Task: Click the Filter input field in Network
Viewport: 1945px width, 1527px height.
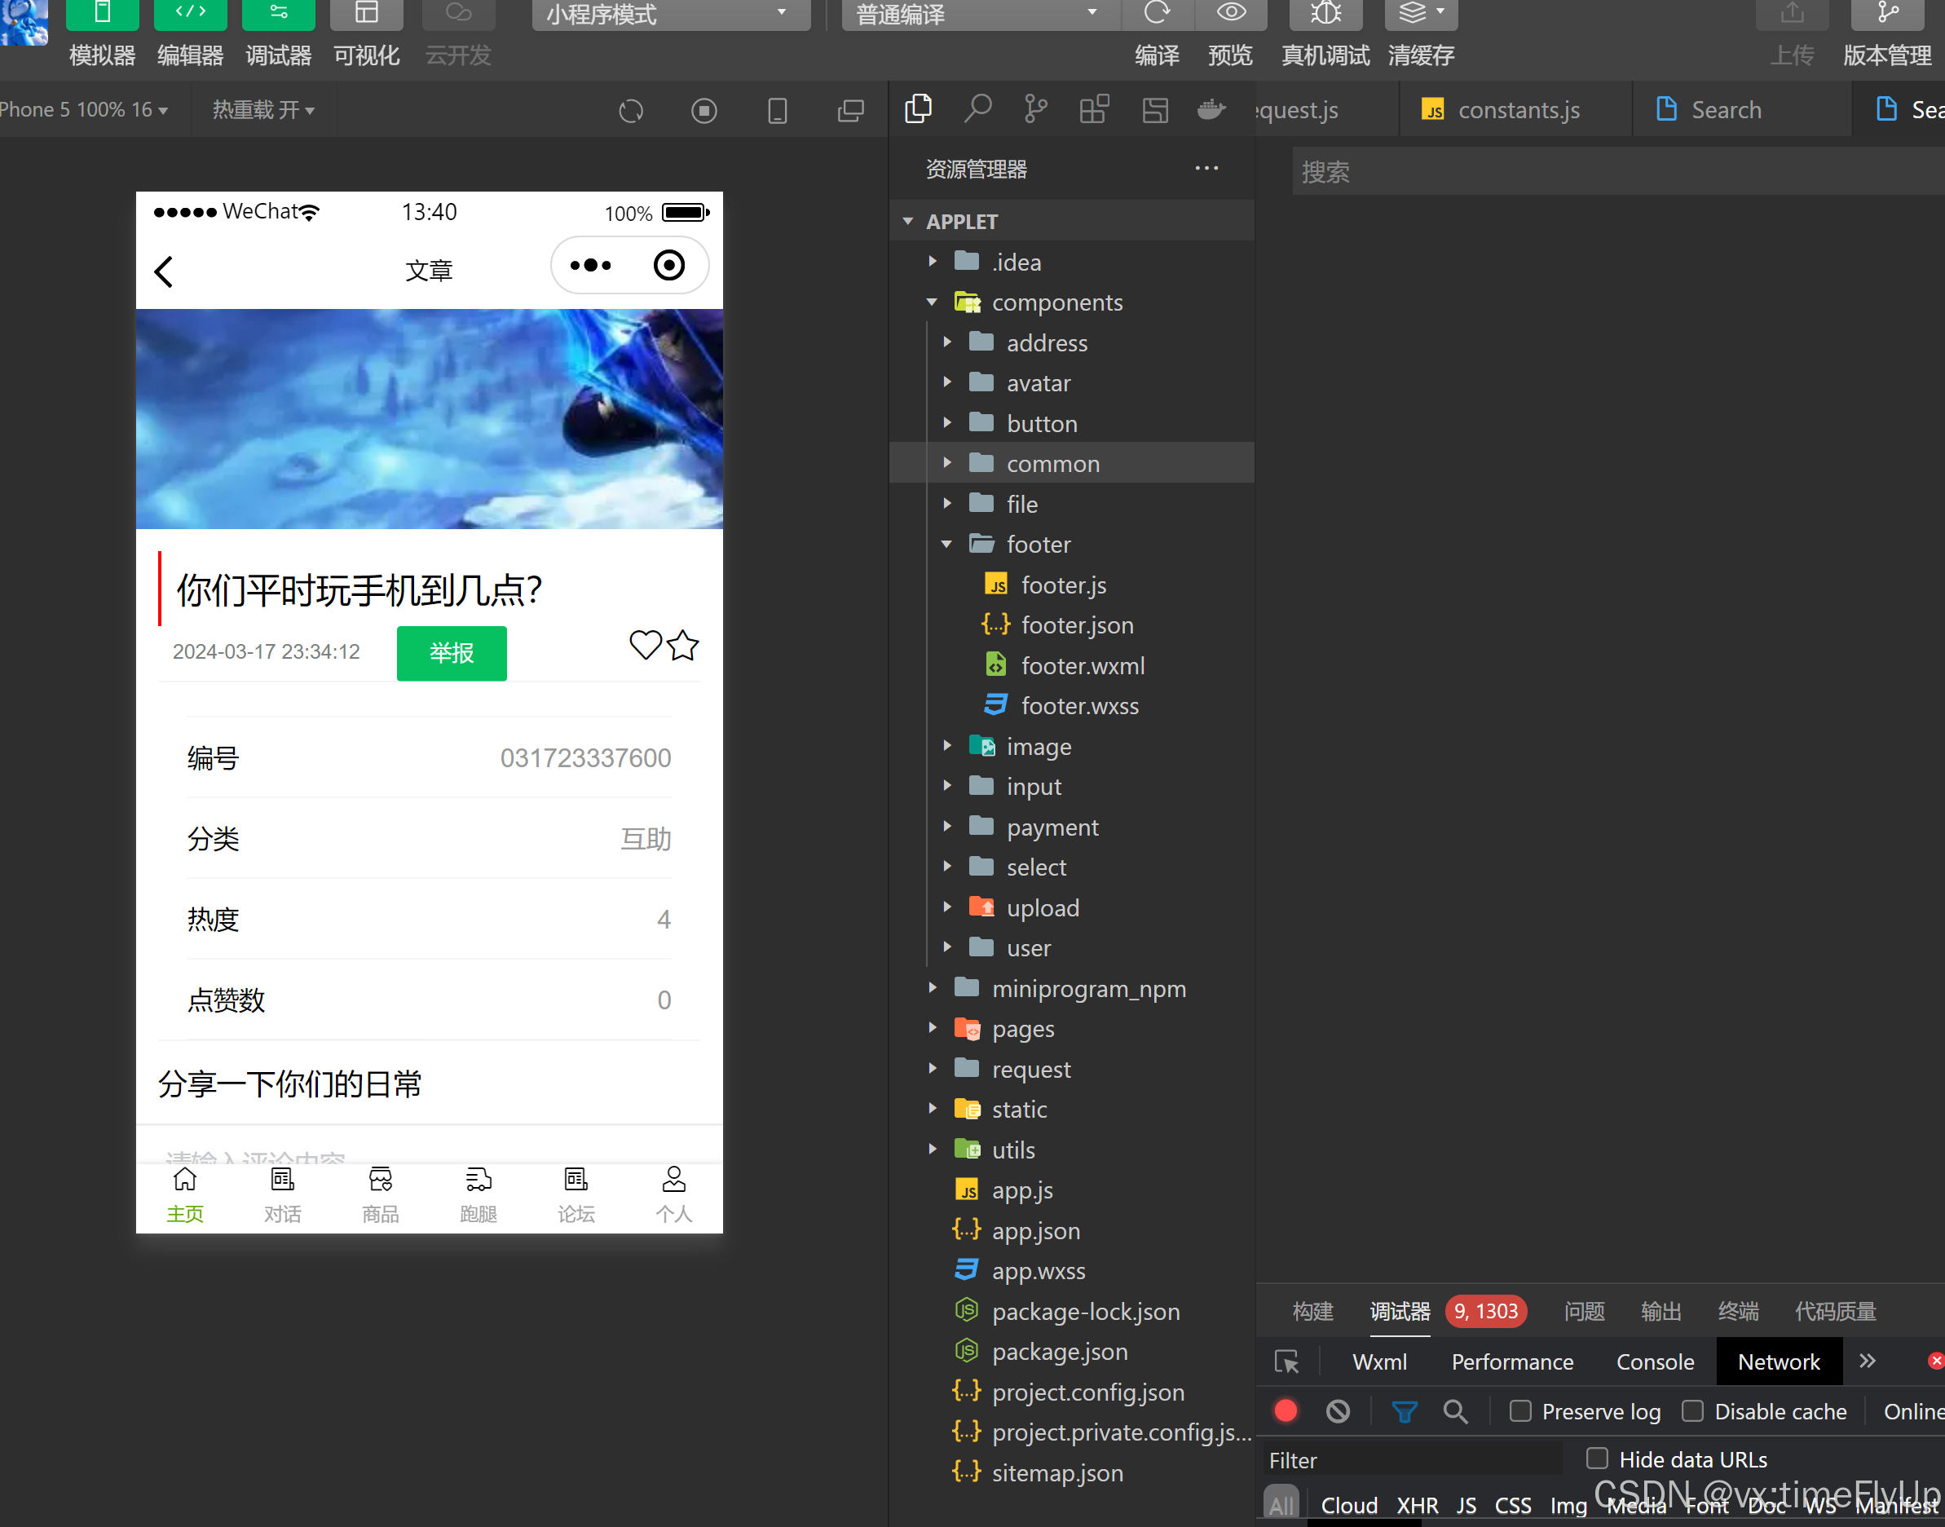Action: pos(1412,1460)
